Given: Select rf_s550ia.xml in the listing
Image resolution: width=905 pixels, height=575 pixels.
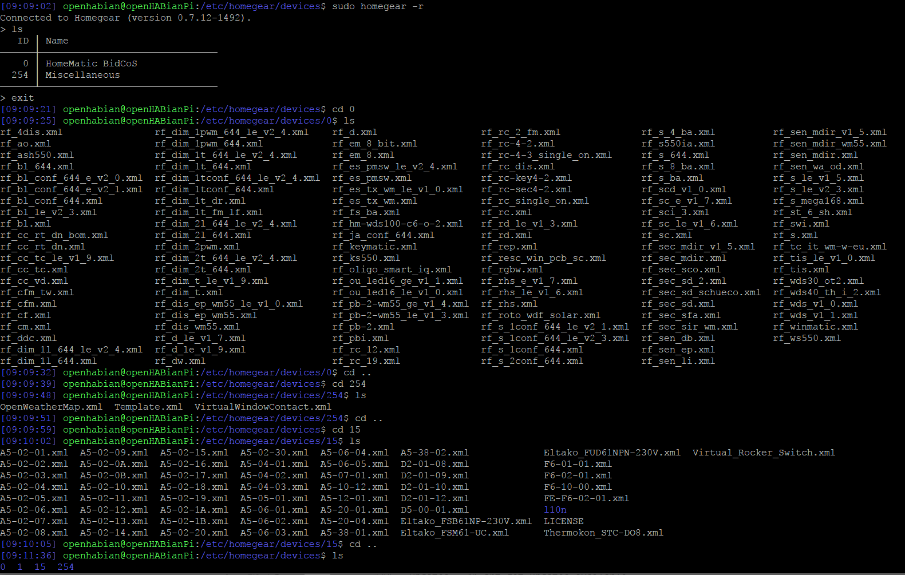Looking at the screenshot, I should click(x=678, y=144).
